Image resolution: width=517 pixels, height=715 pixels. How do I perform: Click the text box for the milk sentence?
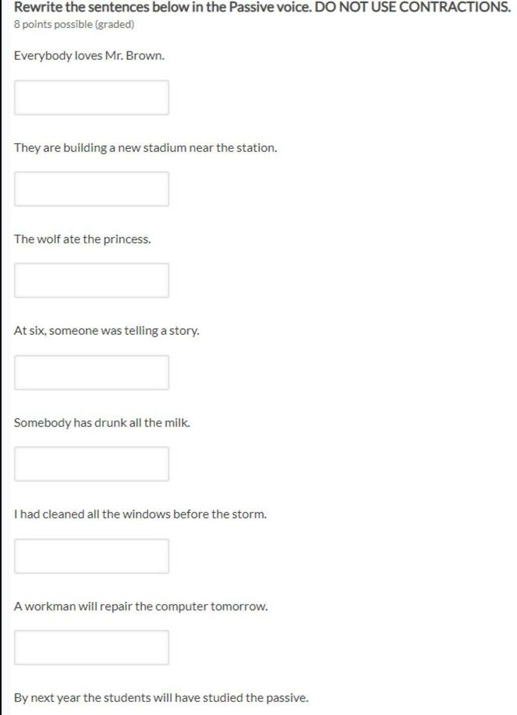click(91, 464)
